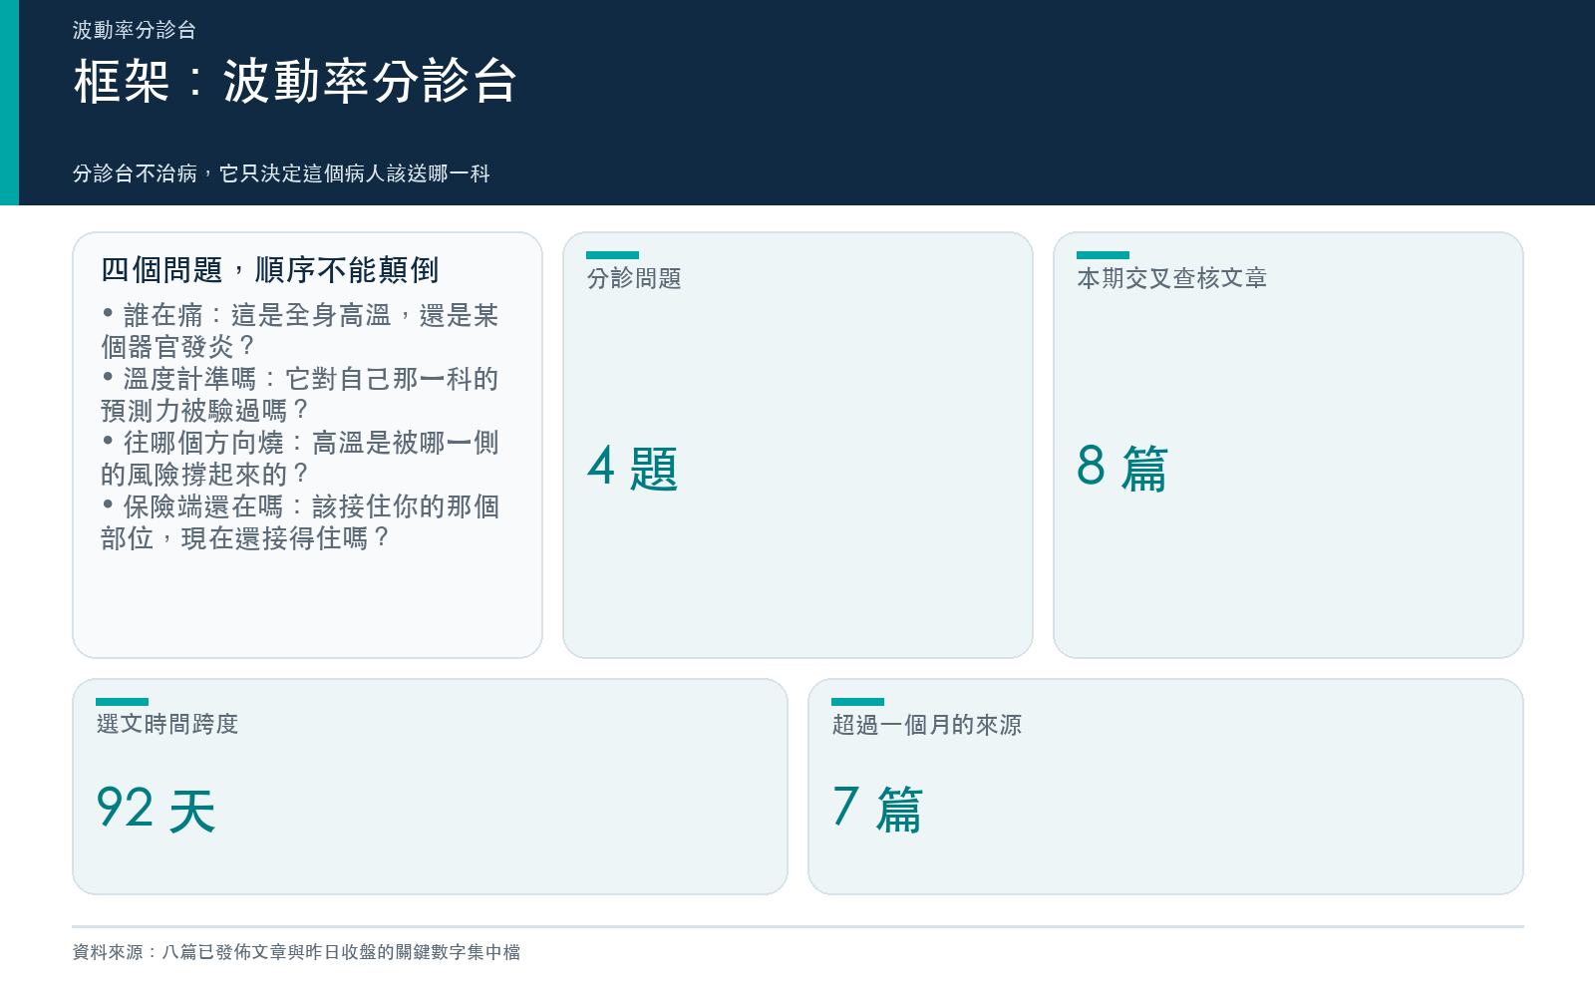1595x997 pixels.
Task: Click the subtitle 分診台不治病，它只決定這個病人該送哪一科
Action: click(281, 173)
